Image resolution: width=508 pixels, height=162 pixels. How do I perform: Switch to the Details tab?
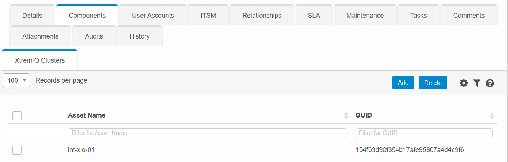pyautogui.click(x=32, y=16)
